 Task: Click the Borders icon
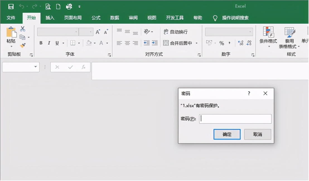coord(73,43)
